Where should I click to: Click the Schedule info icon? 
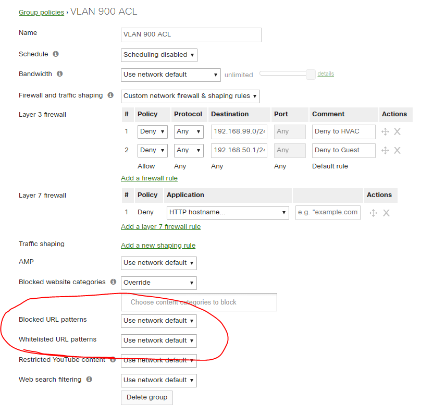(x=55, y=54)
